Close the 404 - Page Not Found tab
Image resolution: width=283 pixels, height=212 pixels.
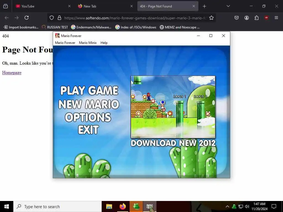click(x=194, y=6)
